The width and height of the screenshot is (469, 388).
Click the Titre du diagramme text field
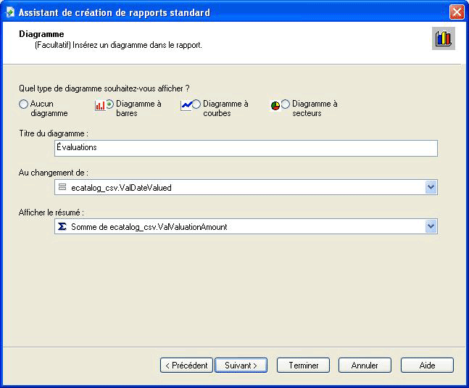(x=246, y=148)
